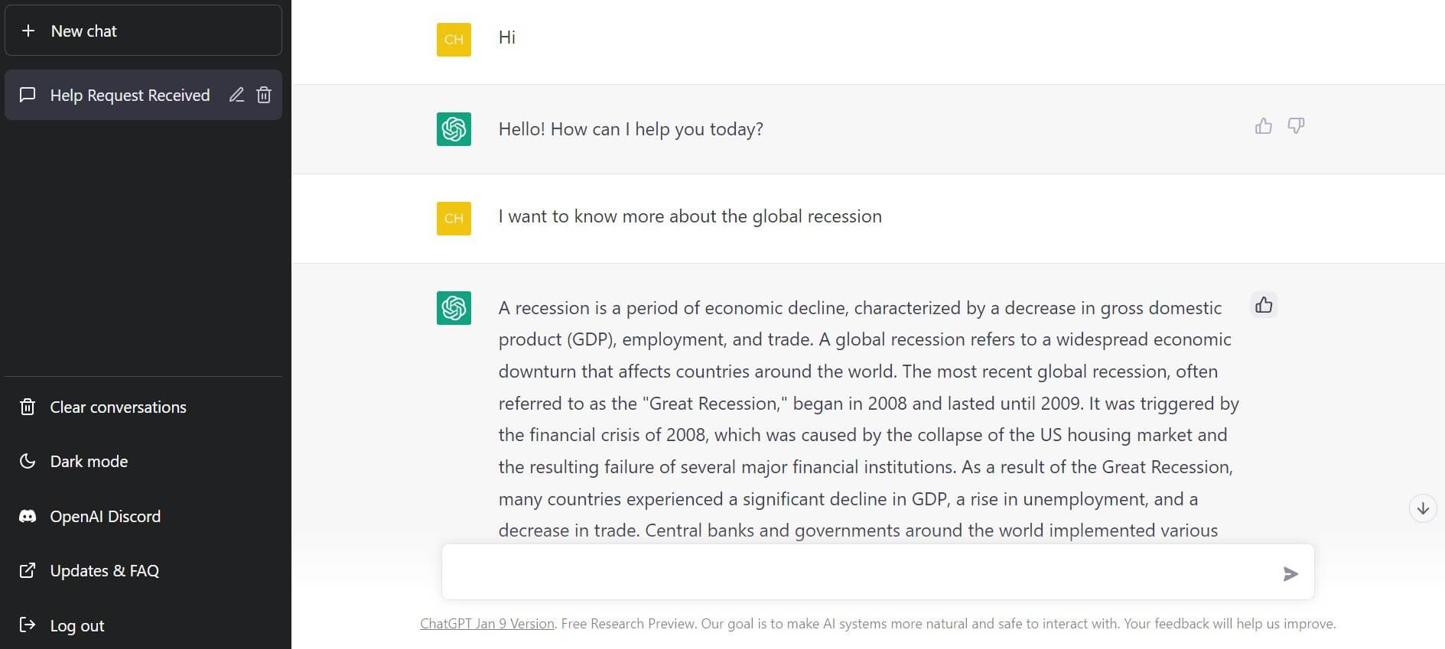Click the scroll-down arrow to jump to bottom
This screenshot has height=649, width=1445.
pos(1423,508)
